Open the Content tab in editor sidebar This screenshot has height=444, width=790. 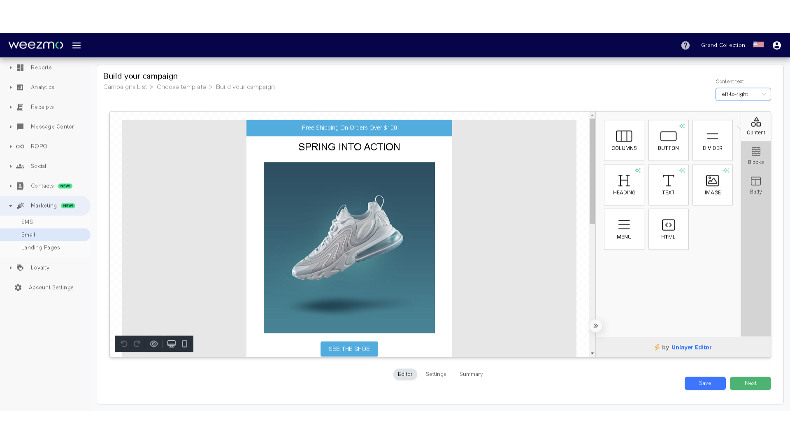[755, 126]
